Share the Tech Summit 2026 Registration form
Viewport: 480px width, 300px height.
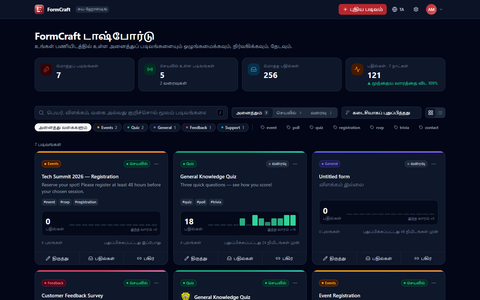coord(145,258)
